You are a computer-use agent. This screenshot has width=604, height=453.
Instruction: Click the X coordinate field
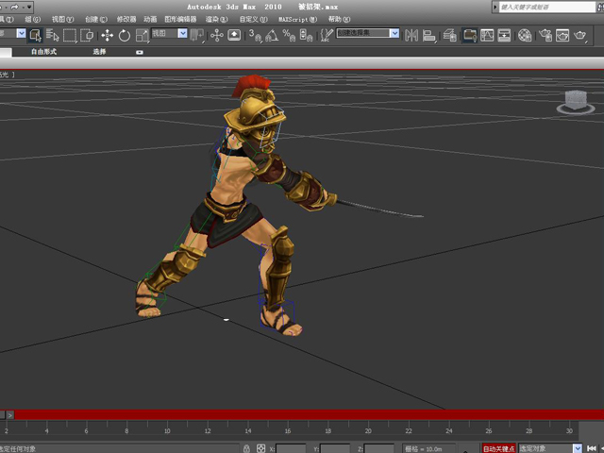click(x=292, y=449)
